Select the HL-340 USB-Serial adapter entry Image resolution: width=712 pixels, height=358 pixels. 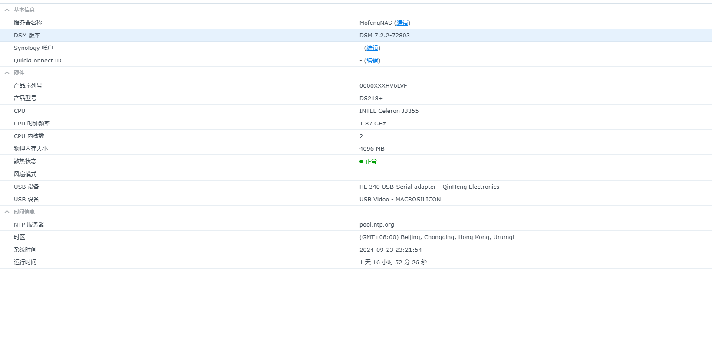coord(429,187)
